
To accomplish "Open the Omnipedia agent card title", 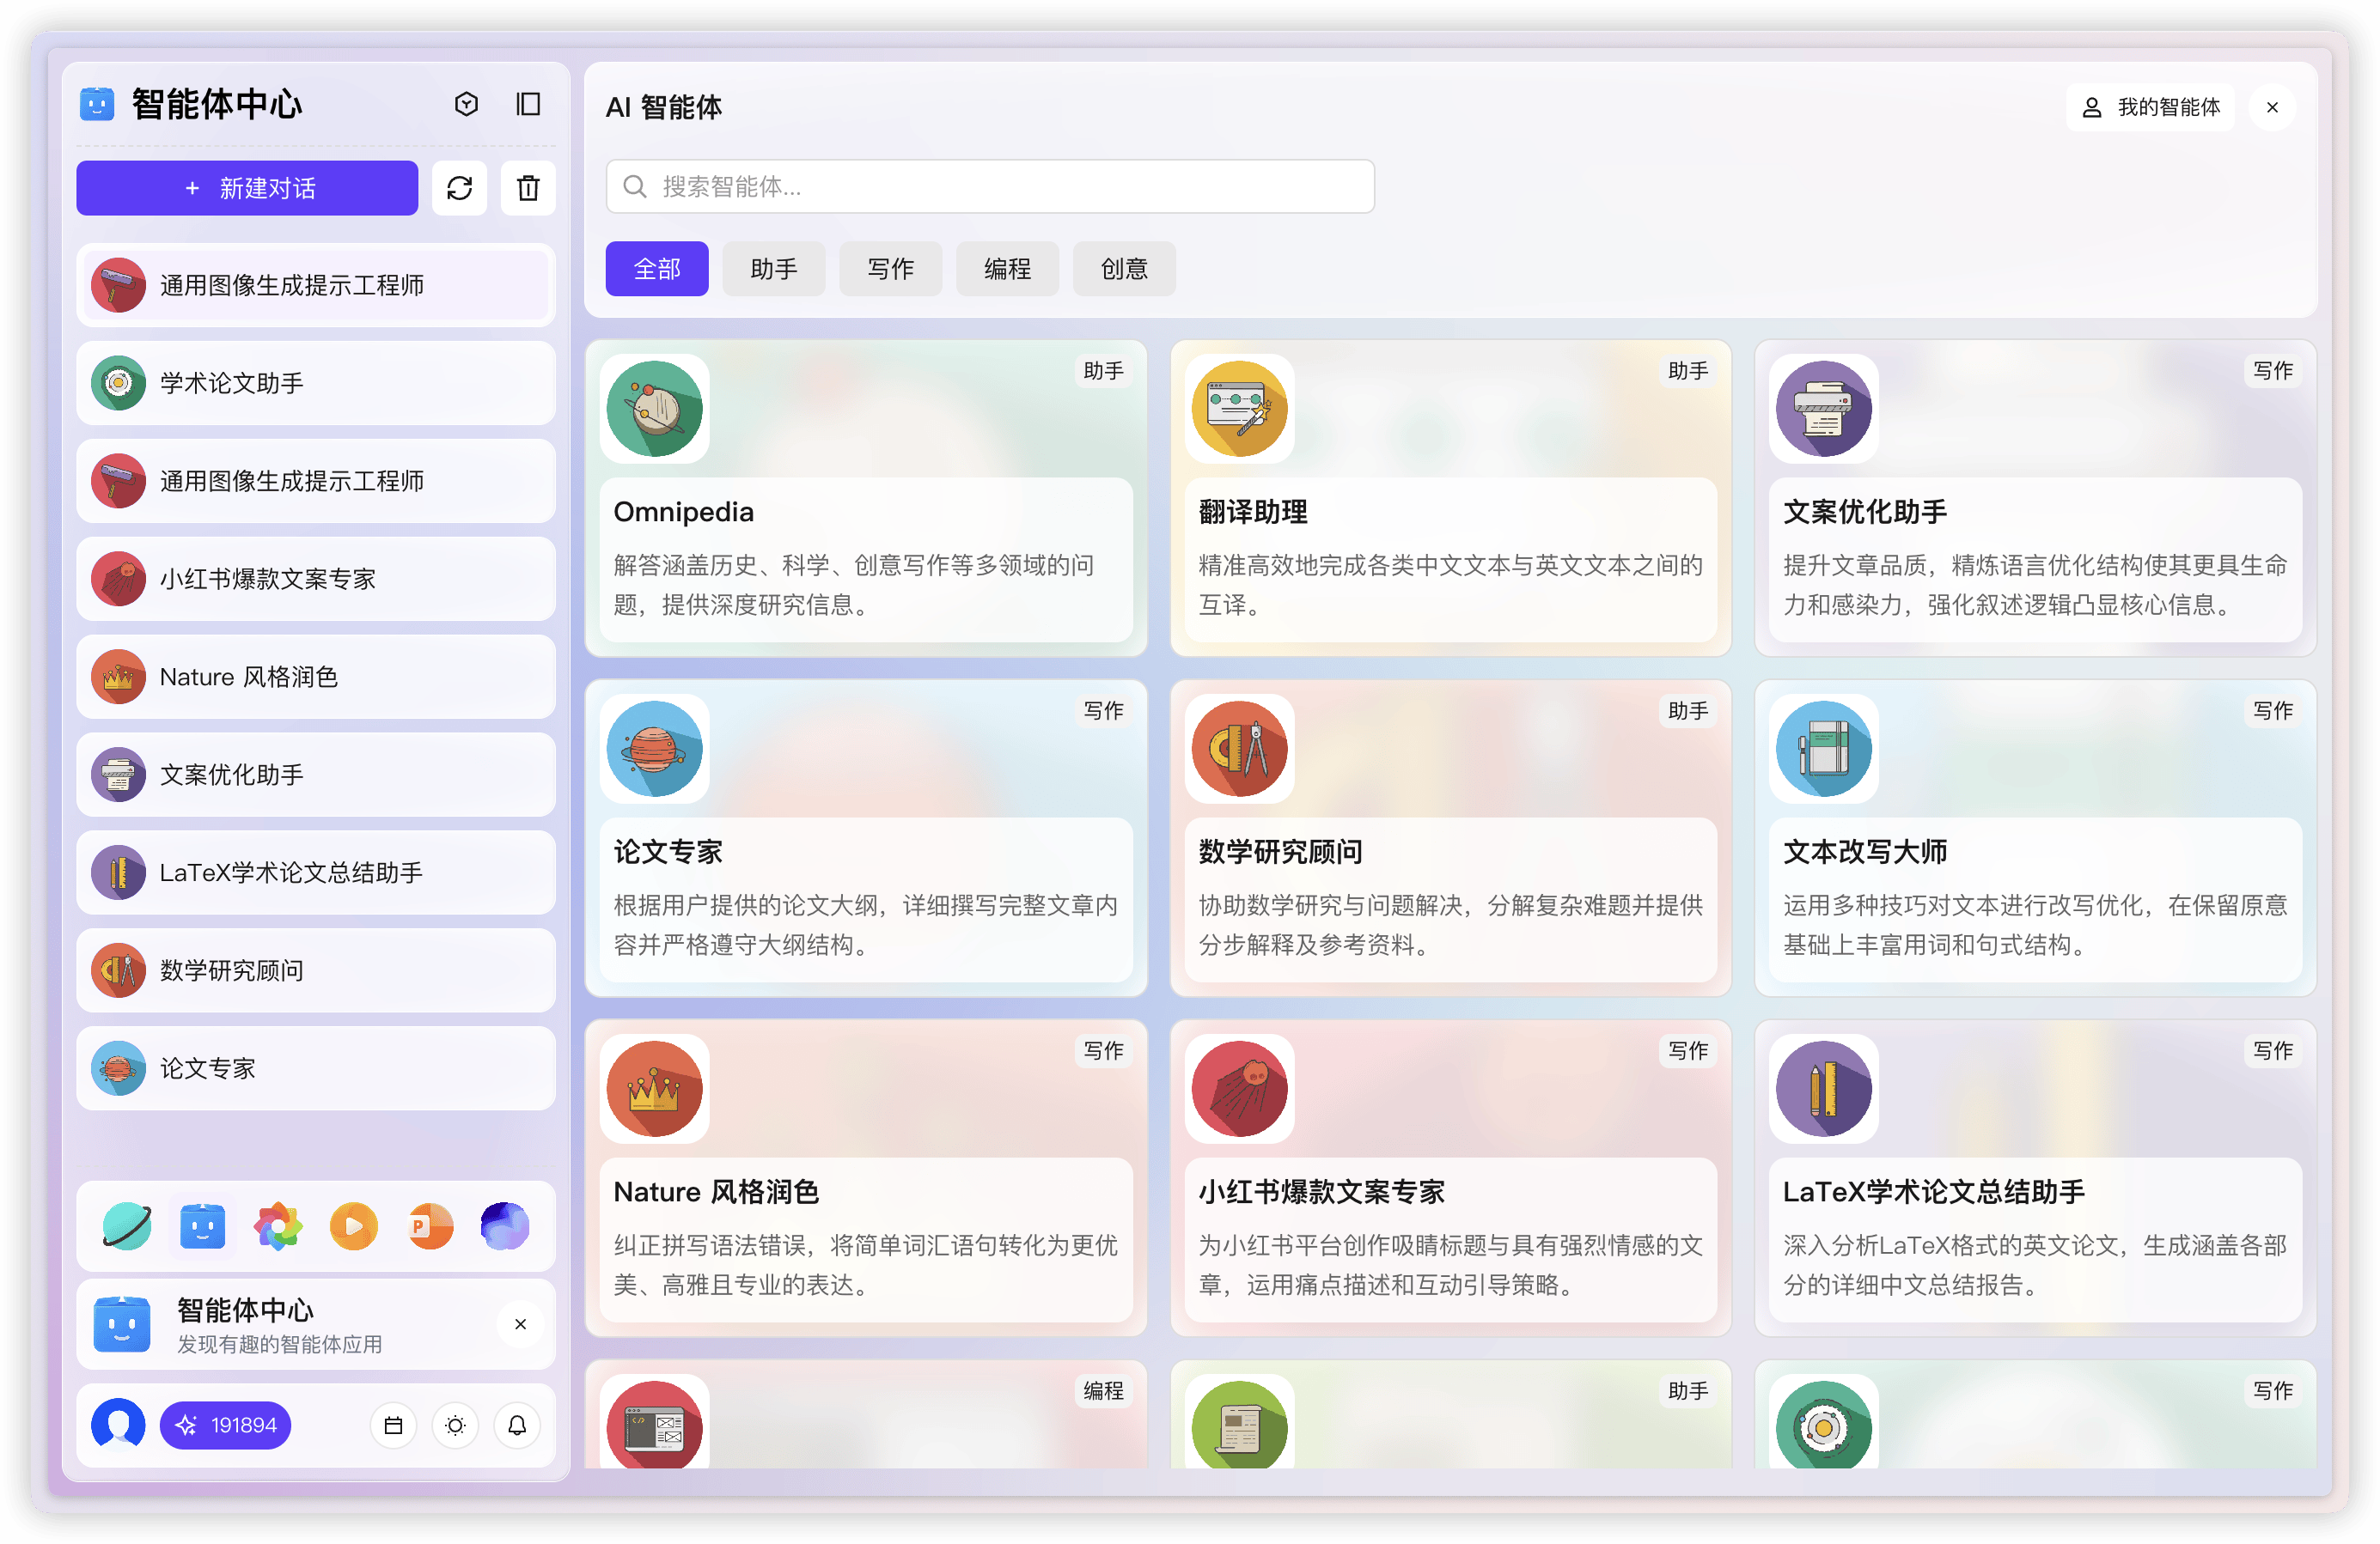I will (684, 512).
